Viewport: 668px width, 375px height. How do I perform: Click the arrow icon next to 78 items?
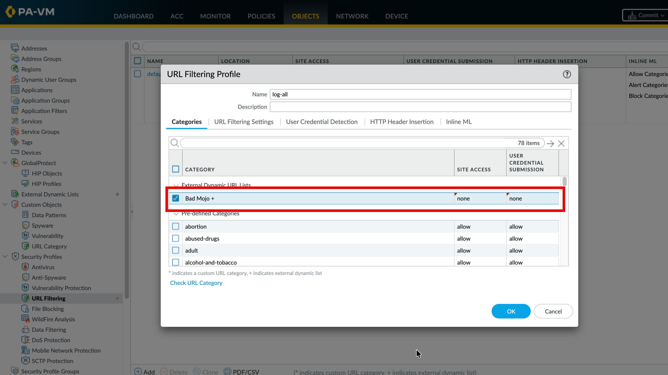[x=550, y=143]
